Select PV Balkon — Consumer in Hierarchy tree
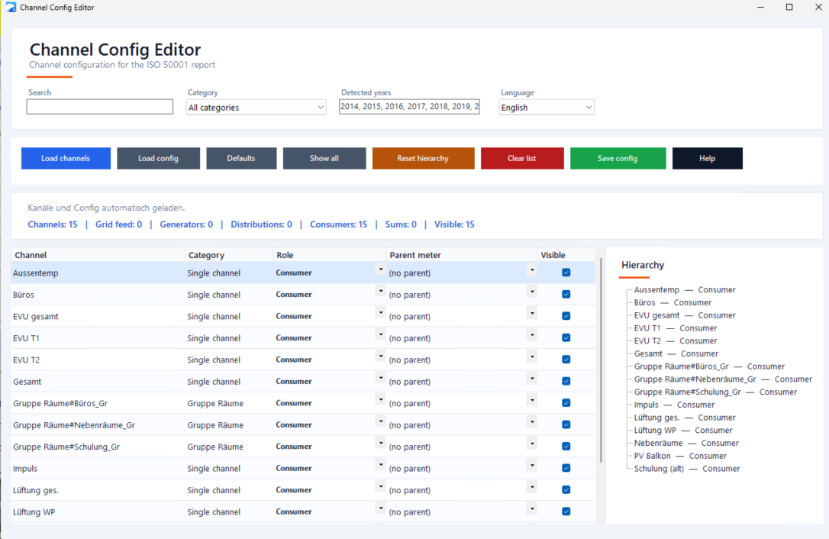 (x=680, y=456)
